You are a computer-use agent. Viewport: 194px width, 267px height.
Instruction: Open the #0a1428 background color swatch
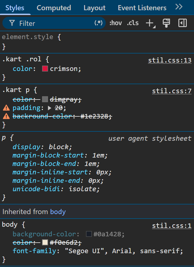tap(89, 234)
